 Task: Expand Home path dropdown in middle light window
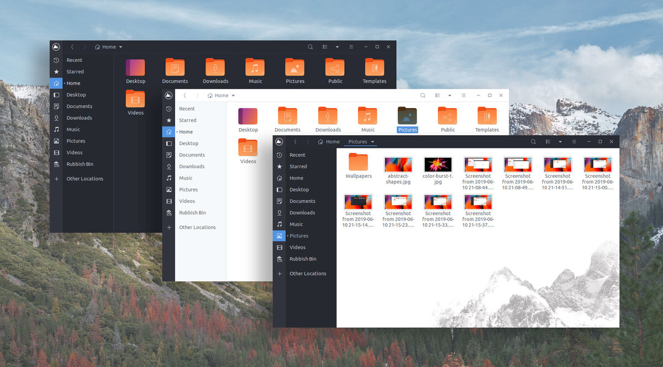point(233,95)
